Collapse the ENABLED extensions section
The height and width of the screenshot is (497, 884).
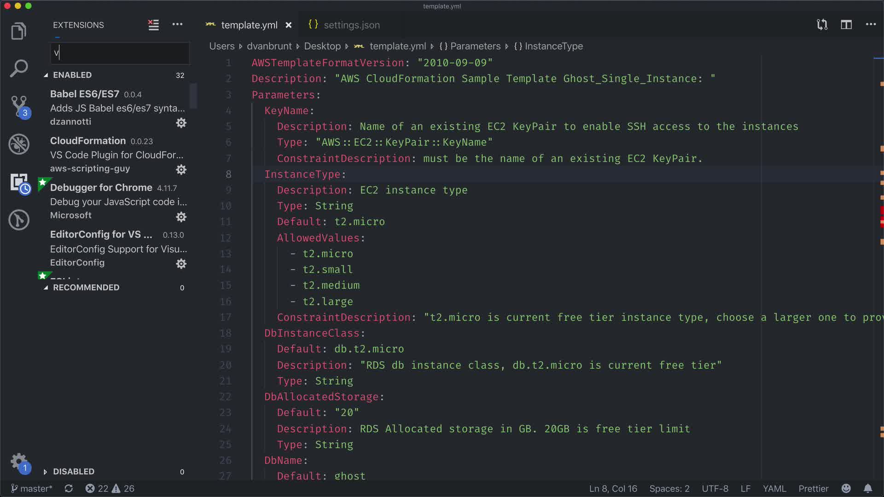tap(72, 75)
